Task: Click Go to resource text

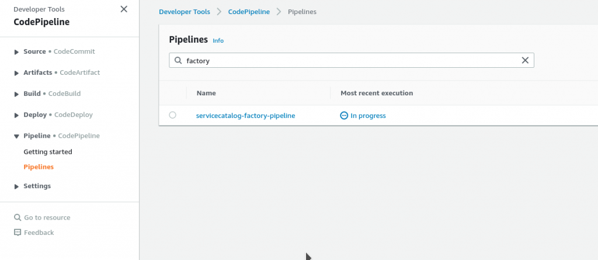Action: (x=47, y=217)
